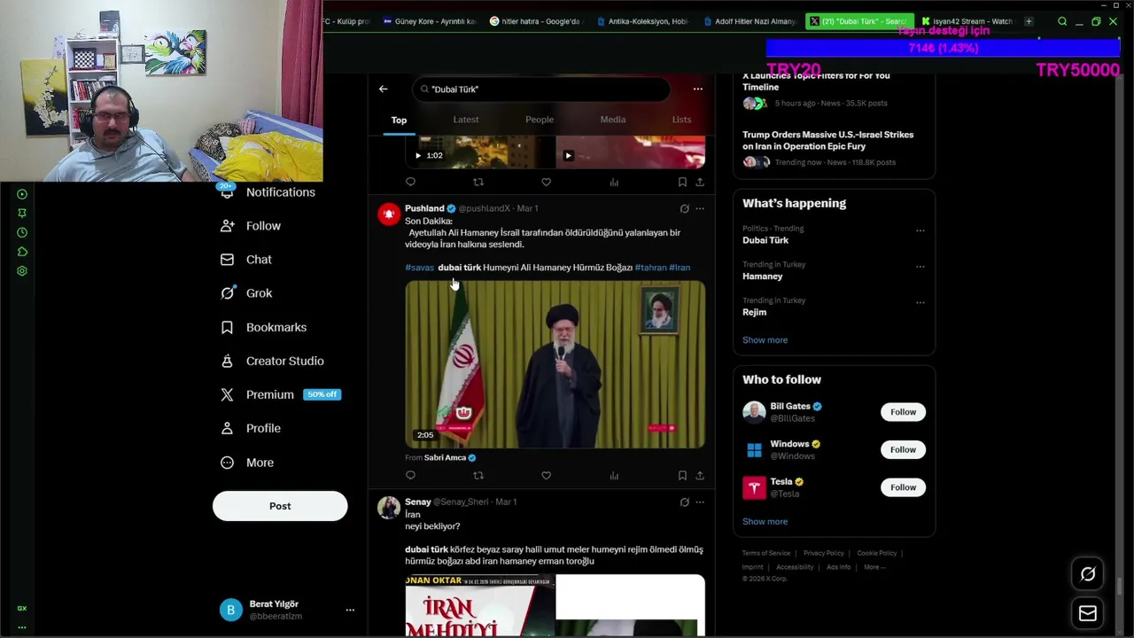The height and width of the screenshot is (638, 1134).
Task: Open the #savas hashtag
Action: click(x=419, y=268)
